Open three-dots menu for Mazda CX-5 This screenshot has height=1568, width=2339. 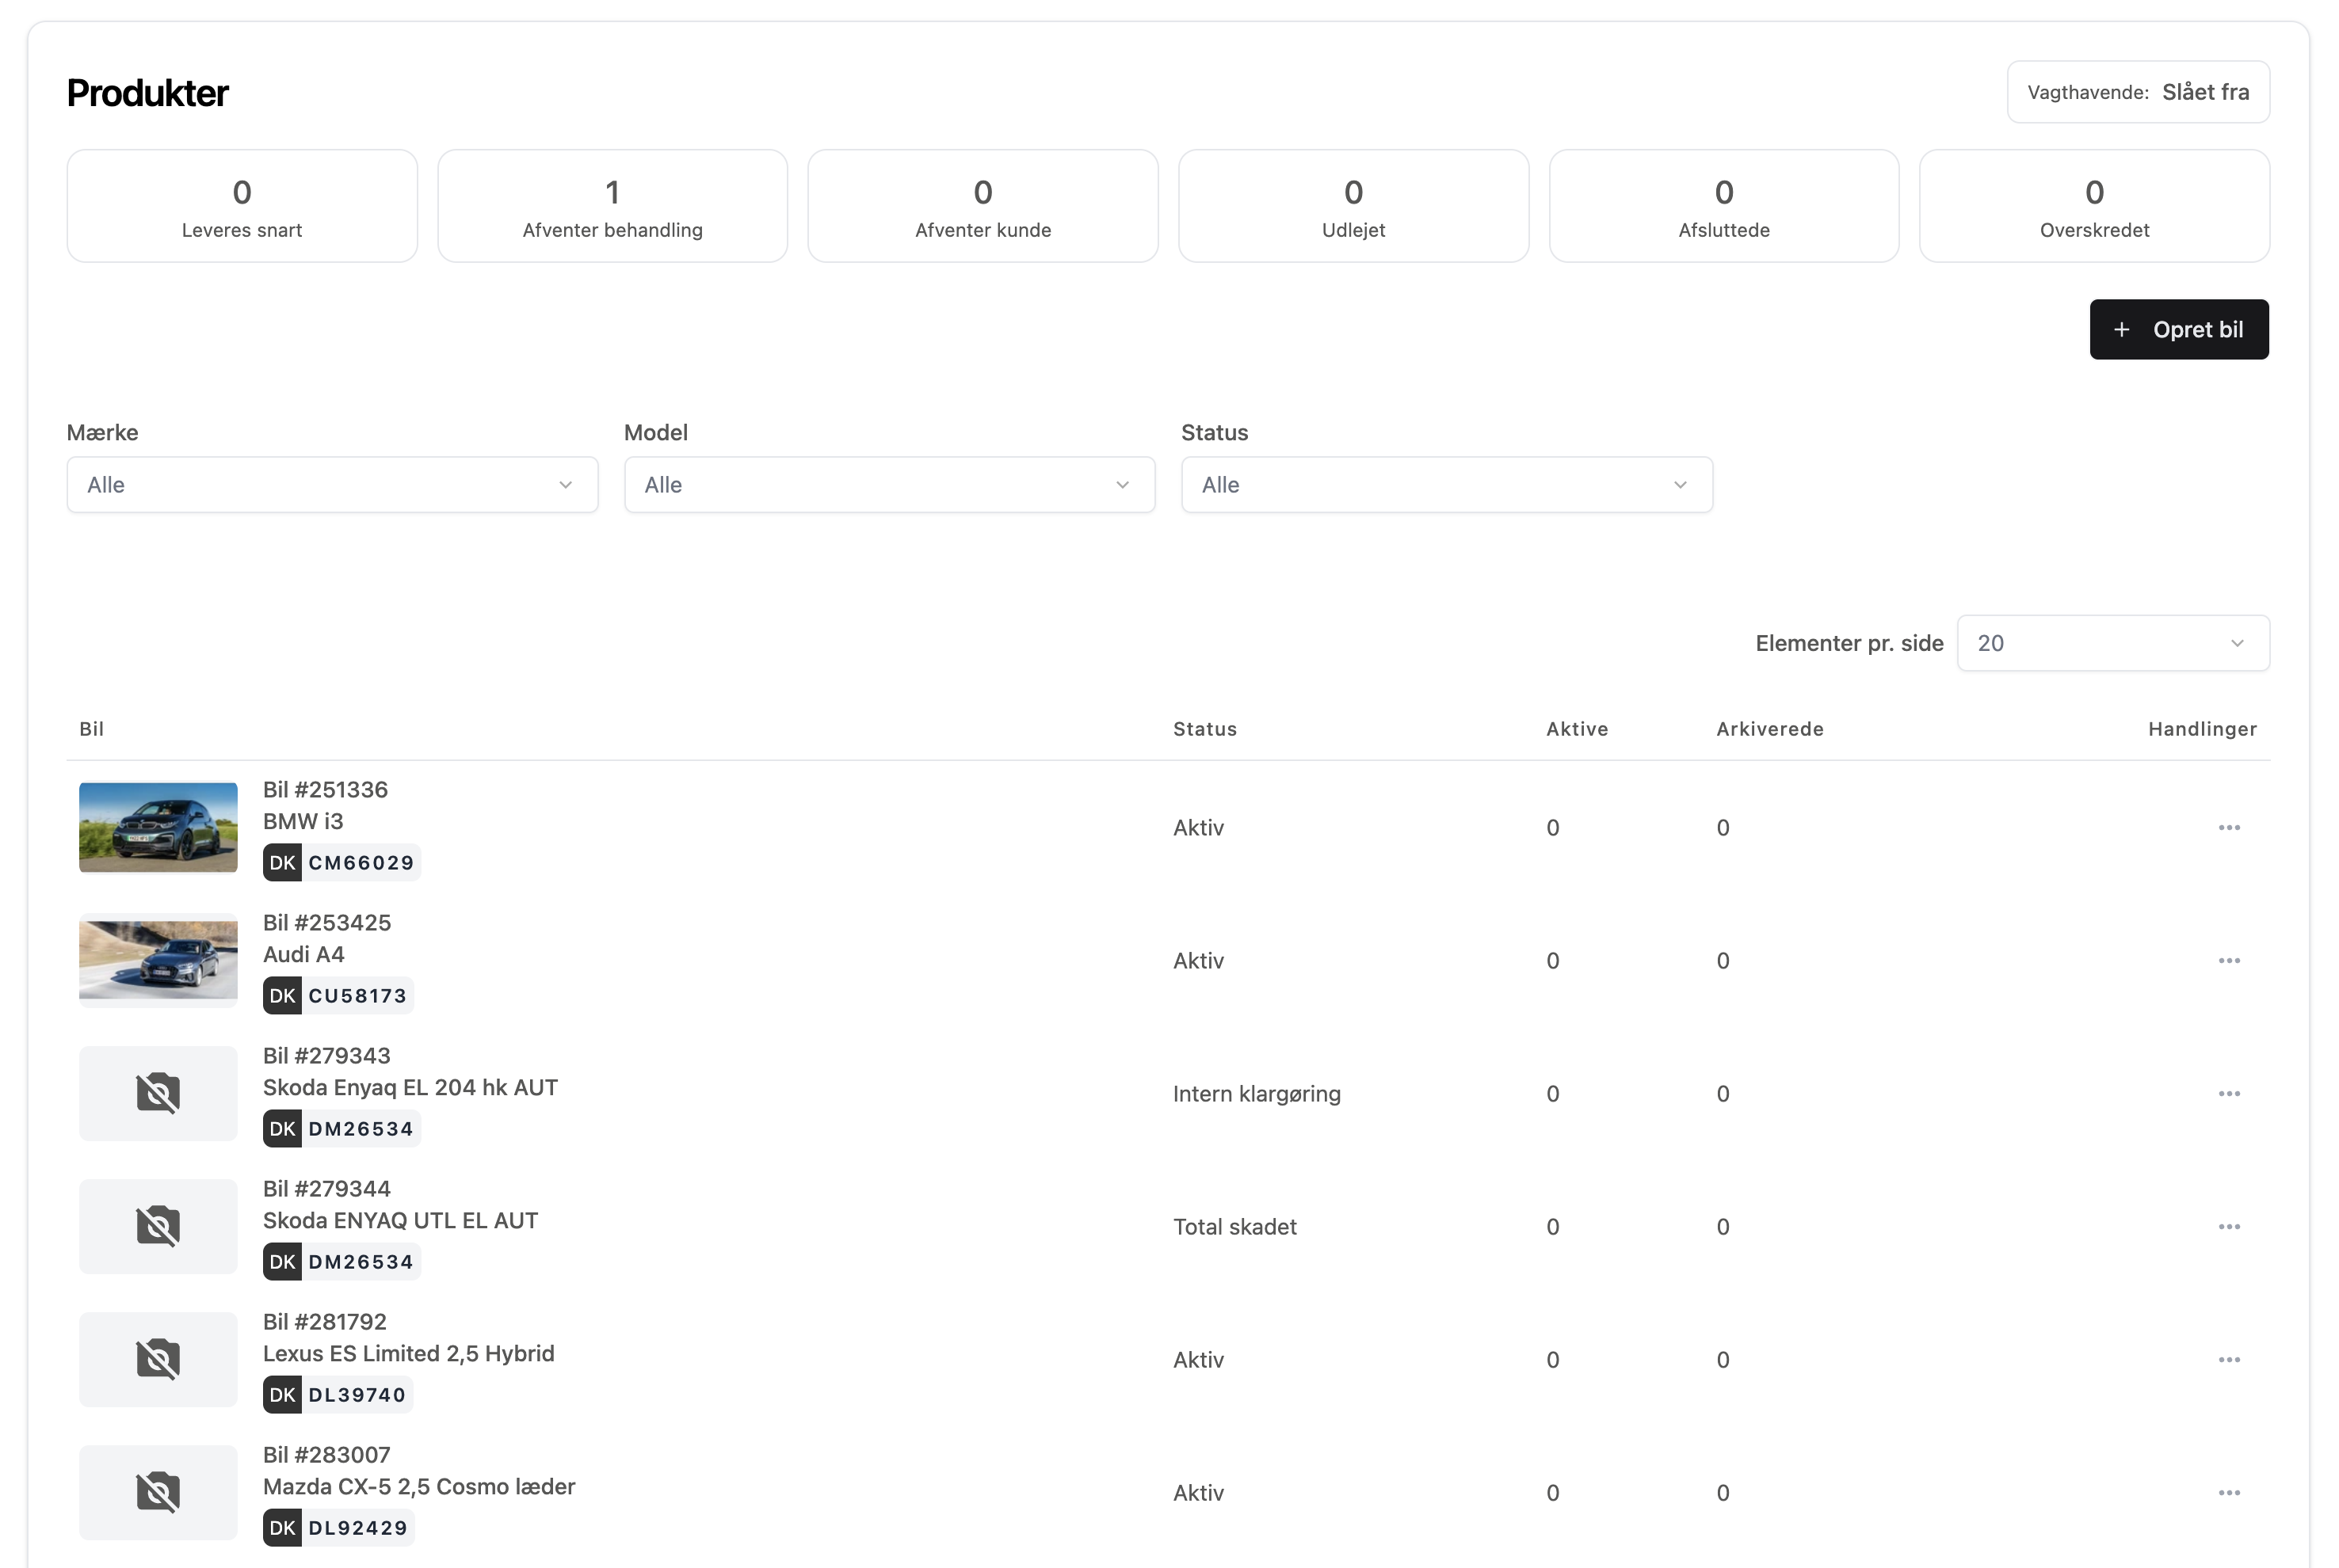[x=2228, y=1492]
